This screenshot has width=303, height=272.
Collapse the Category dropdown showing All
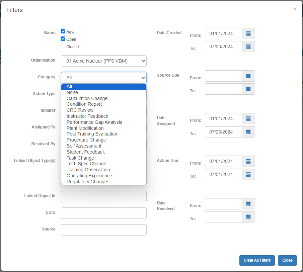point(103,78)
